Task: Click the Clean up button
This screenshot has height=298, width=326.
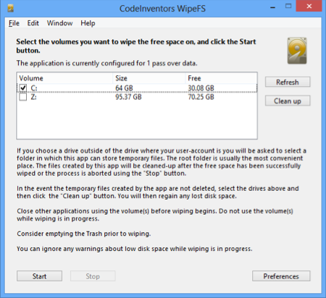Action: (x=288, y=101)
